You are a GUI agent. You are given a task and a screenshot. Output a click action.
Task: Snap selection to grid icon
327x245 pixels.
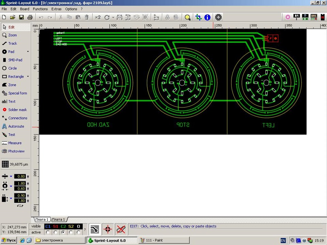click(145, 17)
